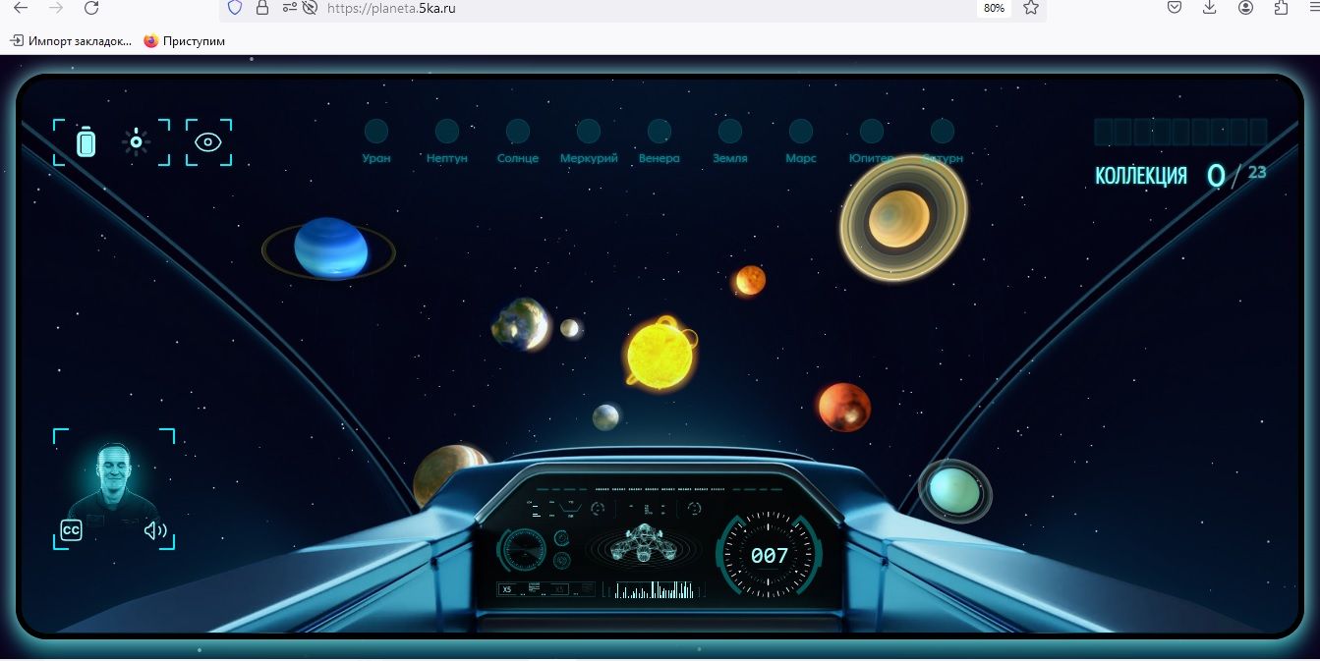Click the yellow Sun in the center

coord(660,352)
